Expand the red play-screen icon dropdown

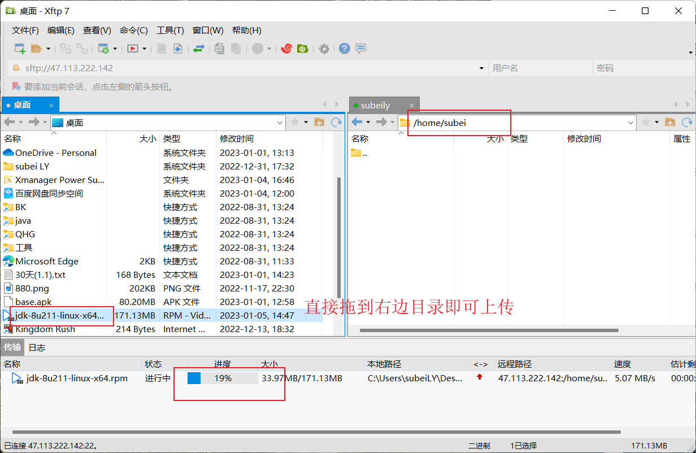point(144,49)
